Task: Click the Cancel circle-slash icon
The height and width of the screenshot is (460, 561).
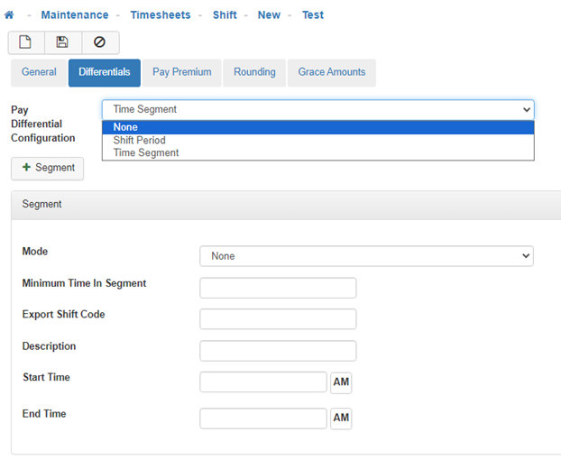Action: [99, 42]
